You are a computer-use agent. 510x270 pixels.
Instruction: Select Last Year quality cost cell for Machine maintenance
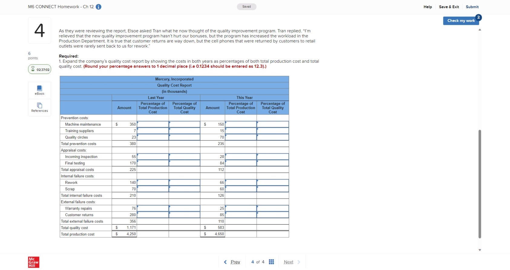click(x=184, y=124)
